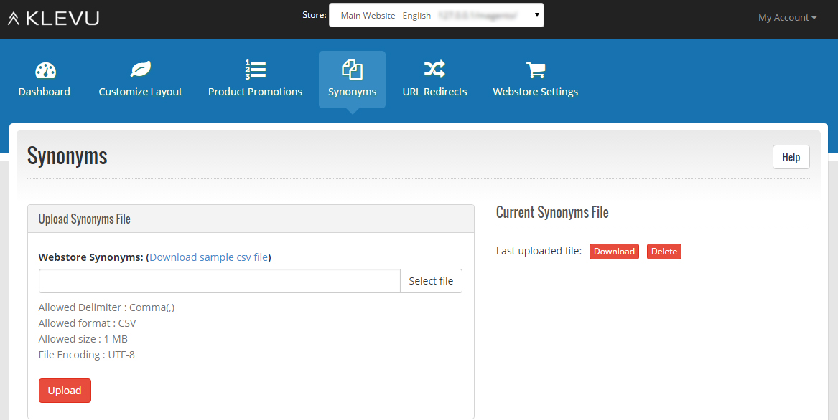Click the Webstore Settings cart icon
838x420 pixels.
(536, 70)
